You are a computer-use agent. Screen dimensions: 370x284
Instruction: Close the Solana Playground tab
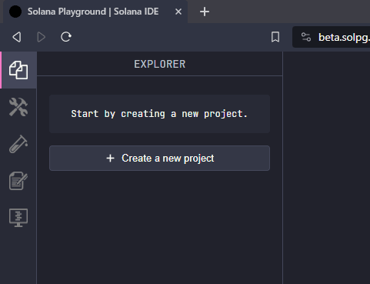pyautogui.click(x=178, y=12)
